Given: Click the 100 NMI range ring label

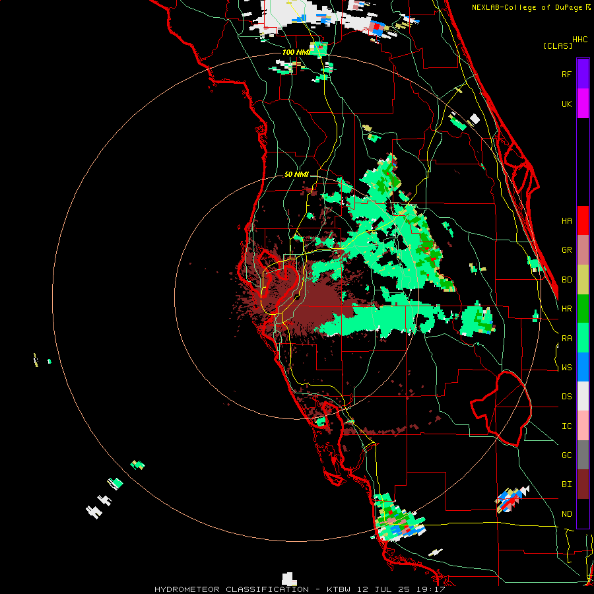Looking at the screenshot, I should (x=296, y=52).
